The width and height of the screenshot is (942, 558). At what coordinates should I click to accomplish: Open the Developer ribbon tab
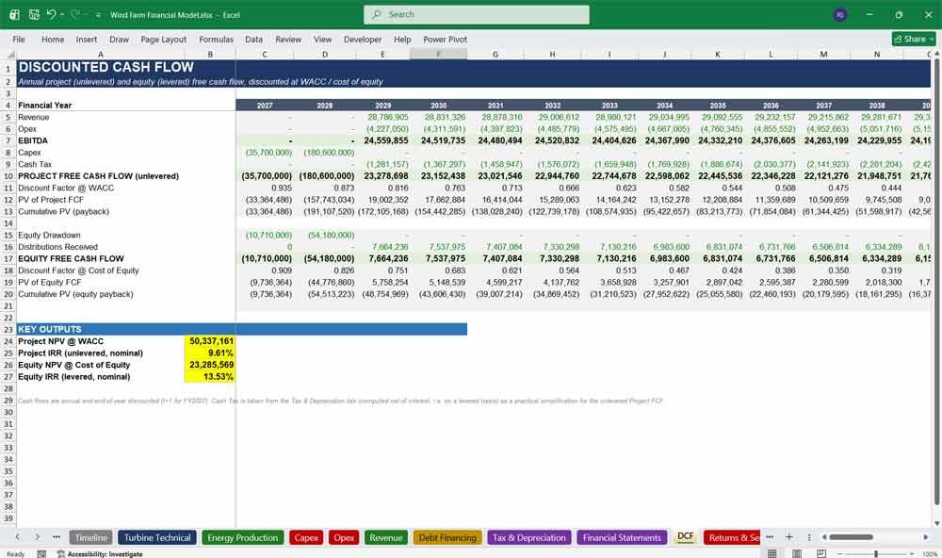pyautogui.click(x=363, y=39)
